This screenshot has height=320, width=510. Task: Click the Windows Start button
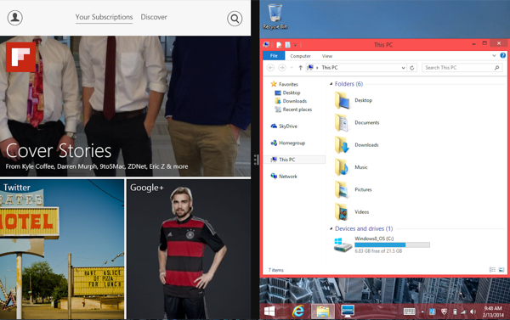point(269,312)
